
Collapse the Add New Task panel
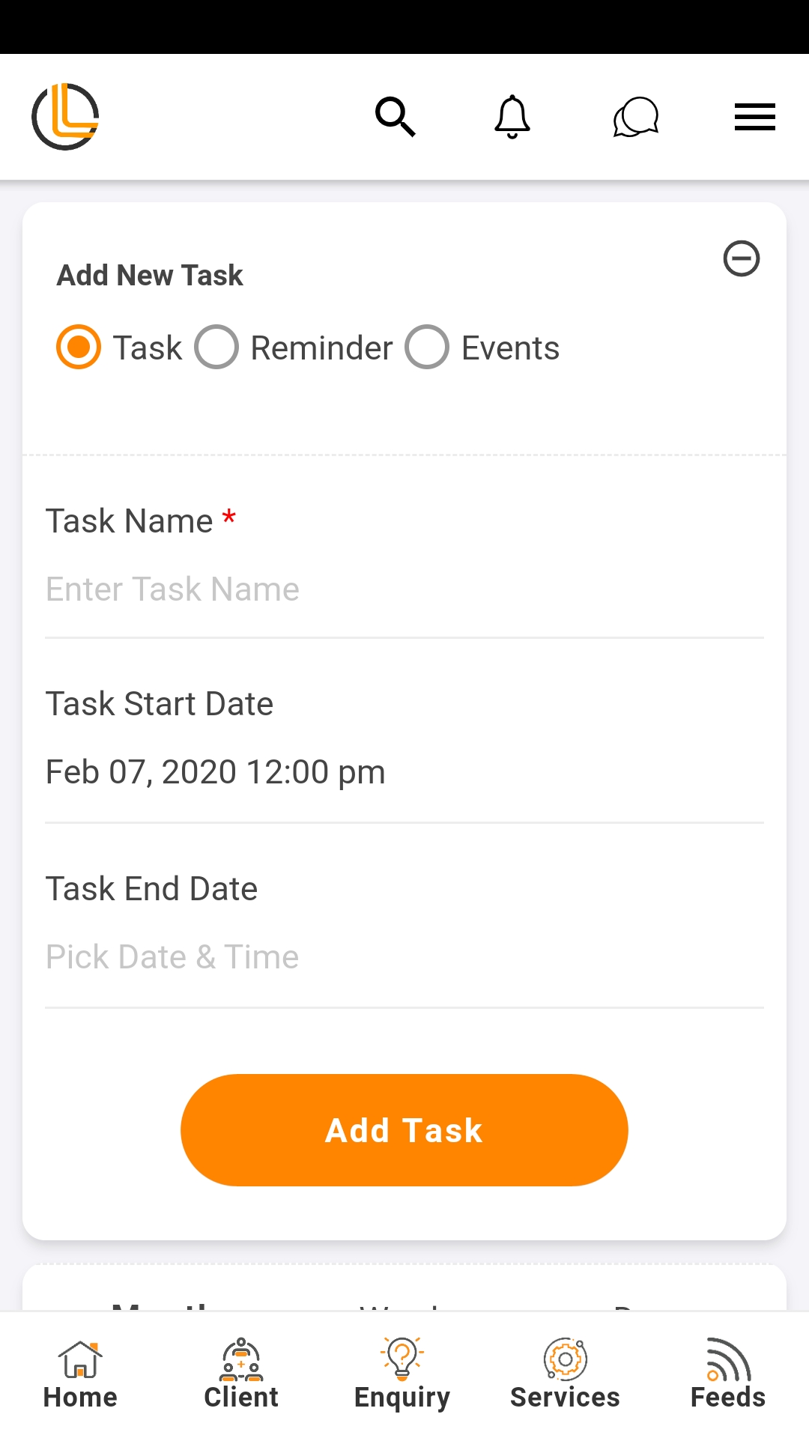742,259
